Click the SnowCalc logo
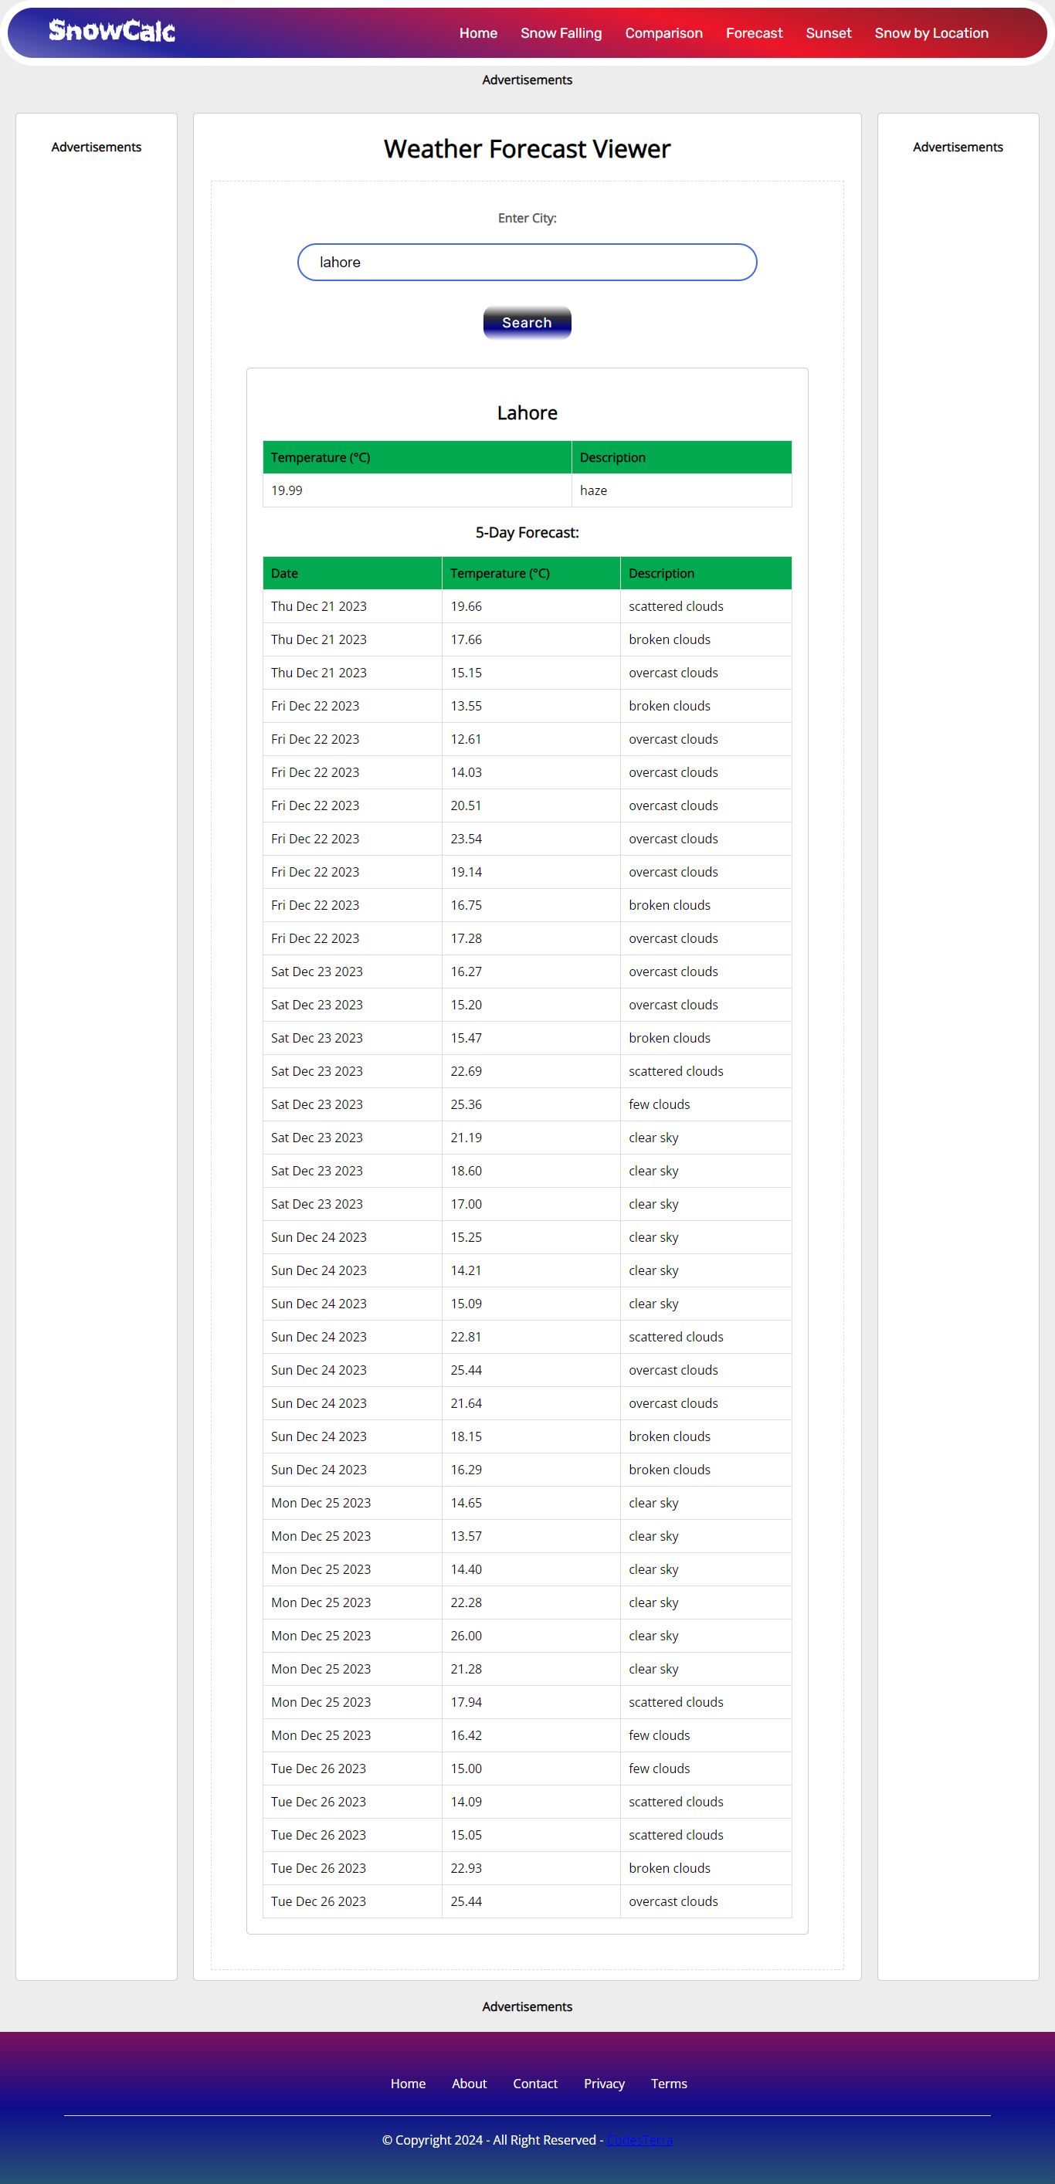Image resolution: width=1055 pixels, height=2184 pixels. coord(112,32)
